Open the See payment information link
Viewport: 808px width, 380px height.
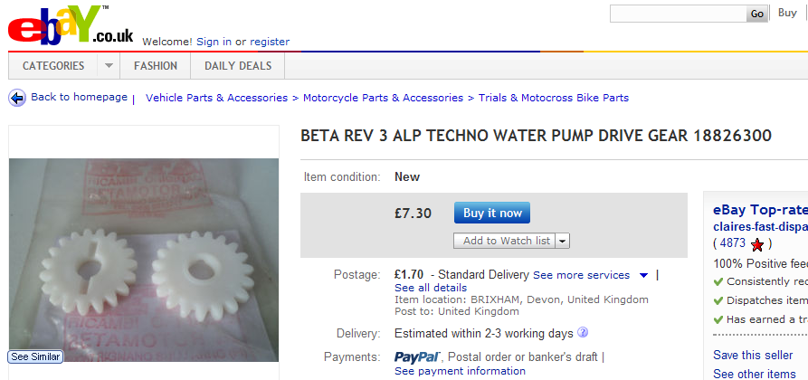coord(460,371)
